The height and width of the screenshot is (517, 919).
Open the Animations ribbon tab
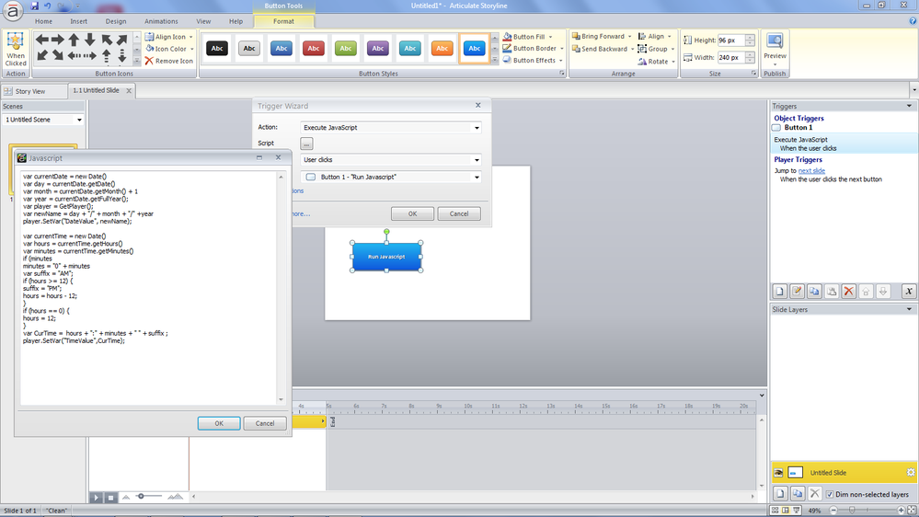(161, 20)
